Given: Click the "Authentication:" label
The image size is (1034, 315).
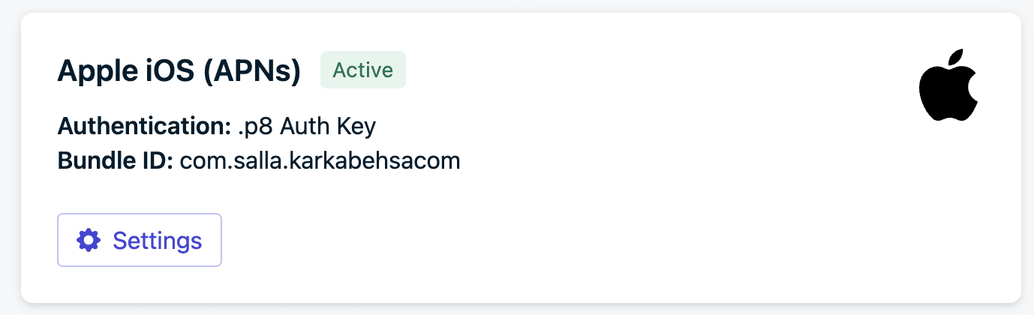Looking at the screenshot, I should pyautogui.click(x=144, y=127).
